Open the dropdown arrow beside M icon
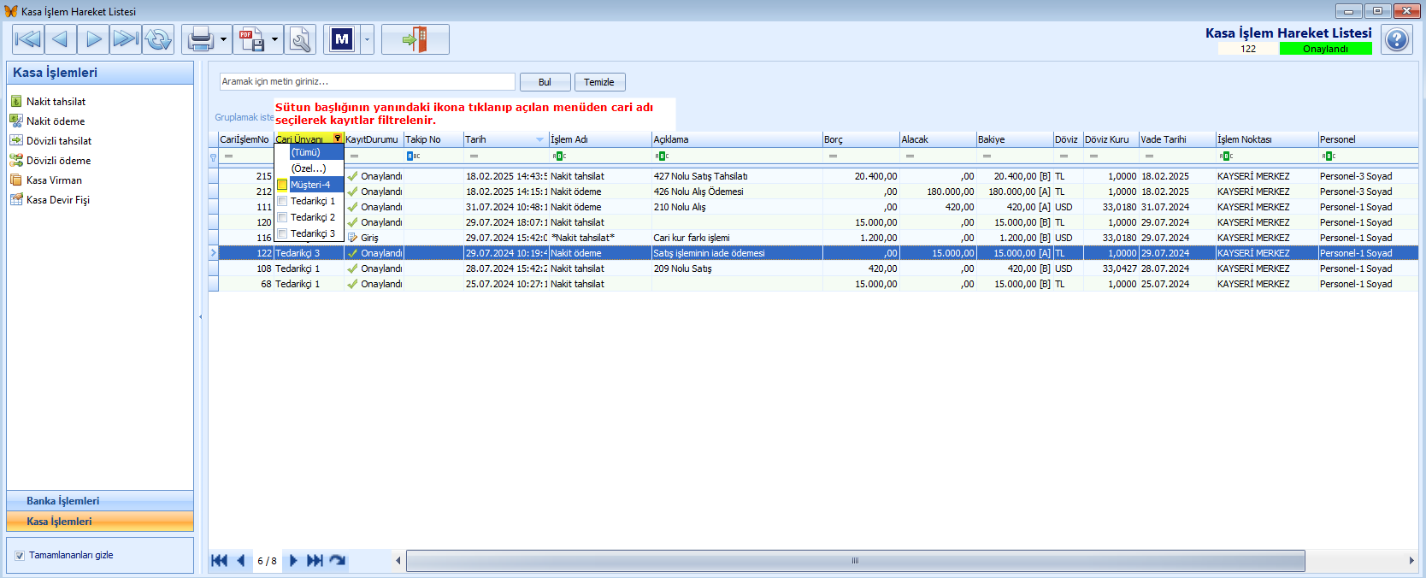This screenshot has height=578, width=1426. pos(367,39)
